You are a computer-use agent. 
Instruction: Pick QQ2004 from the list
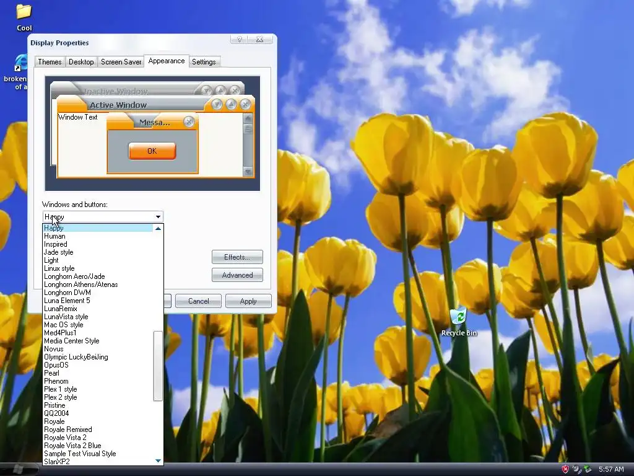(x=98, y=413)
